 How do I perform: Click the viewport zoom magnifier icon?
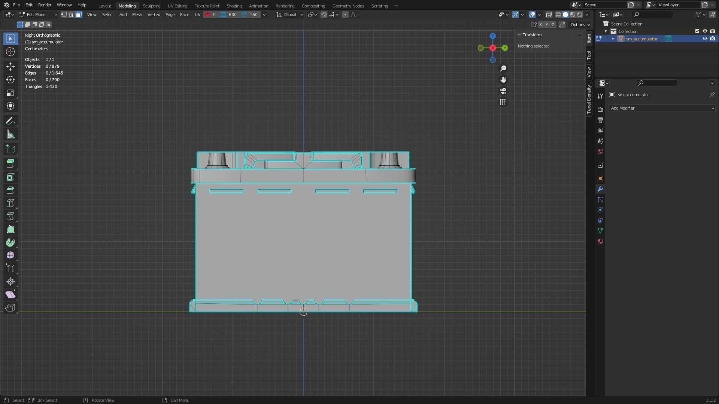[503, 68]
